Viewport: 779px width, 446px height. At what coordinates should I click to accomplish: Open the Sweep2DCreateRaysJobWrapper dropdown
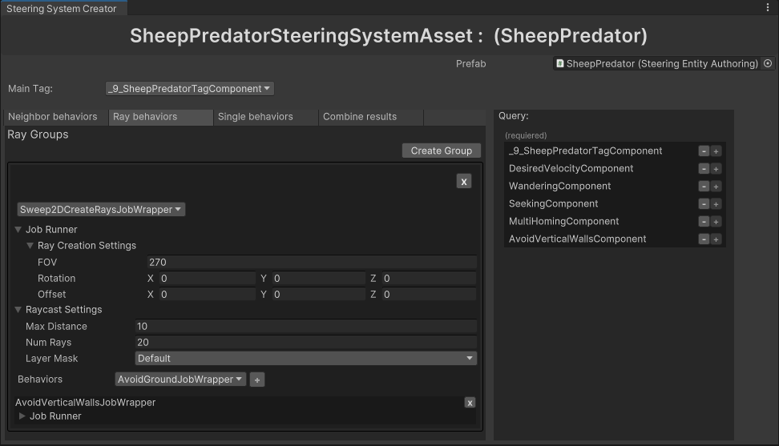[101, 210]
